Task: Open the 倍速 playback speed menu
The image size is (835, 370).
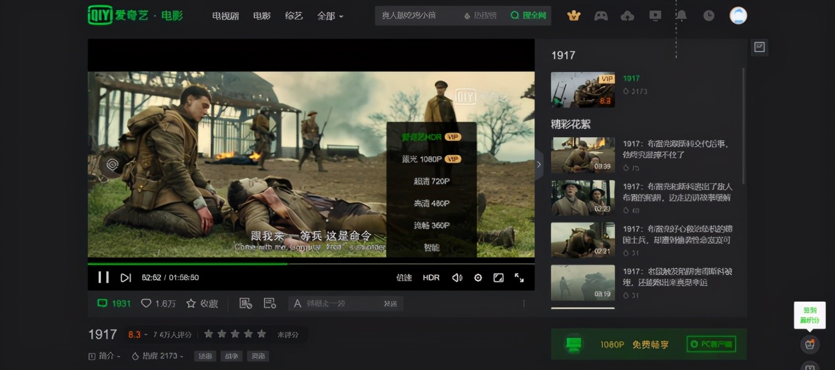Action: (404, 277)
